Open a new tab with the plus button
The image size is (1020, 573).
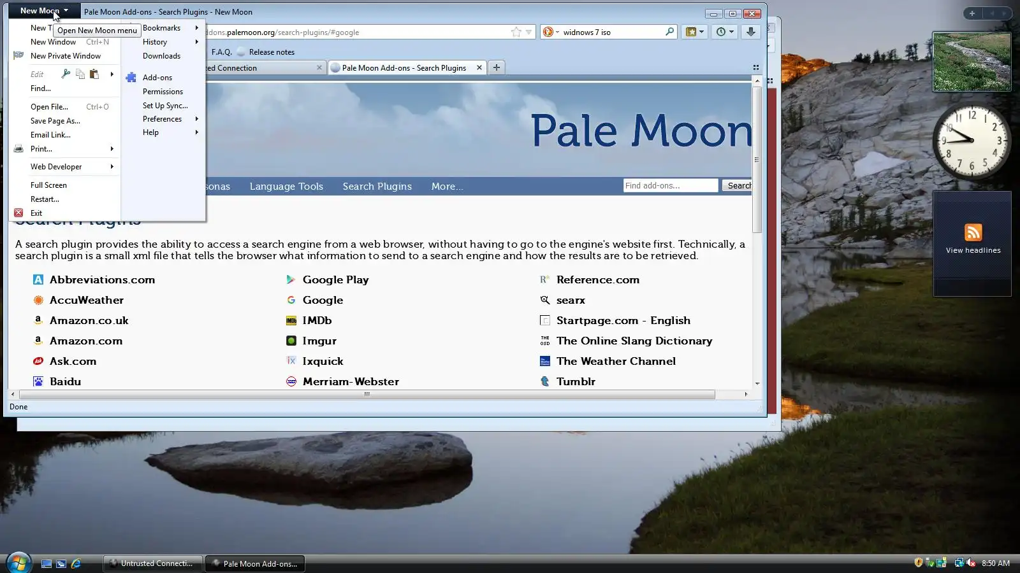(497, 67)
